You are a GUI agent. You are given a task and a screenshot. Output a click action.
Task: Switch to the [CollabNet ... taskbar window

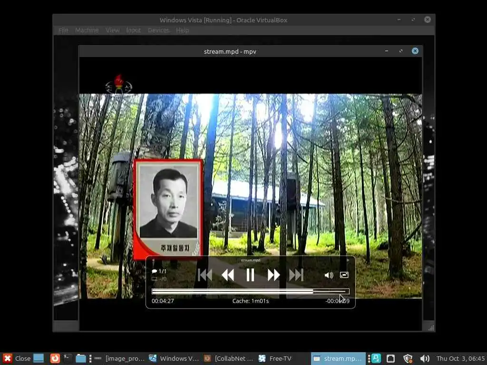[228, 358]
